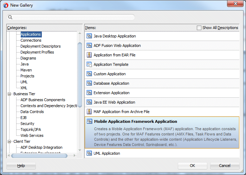Screen dimensions: 246x175
Task: Select the Security category
Action: [x=27, y=124]
